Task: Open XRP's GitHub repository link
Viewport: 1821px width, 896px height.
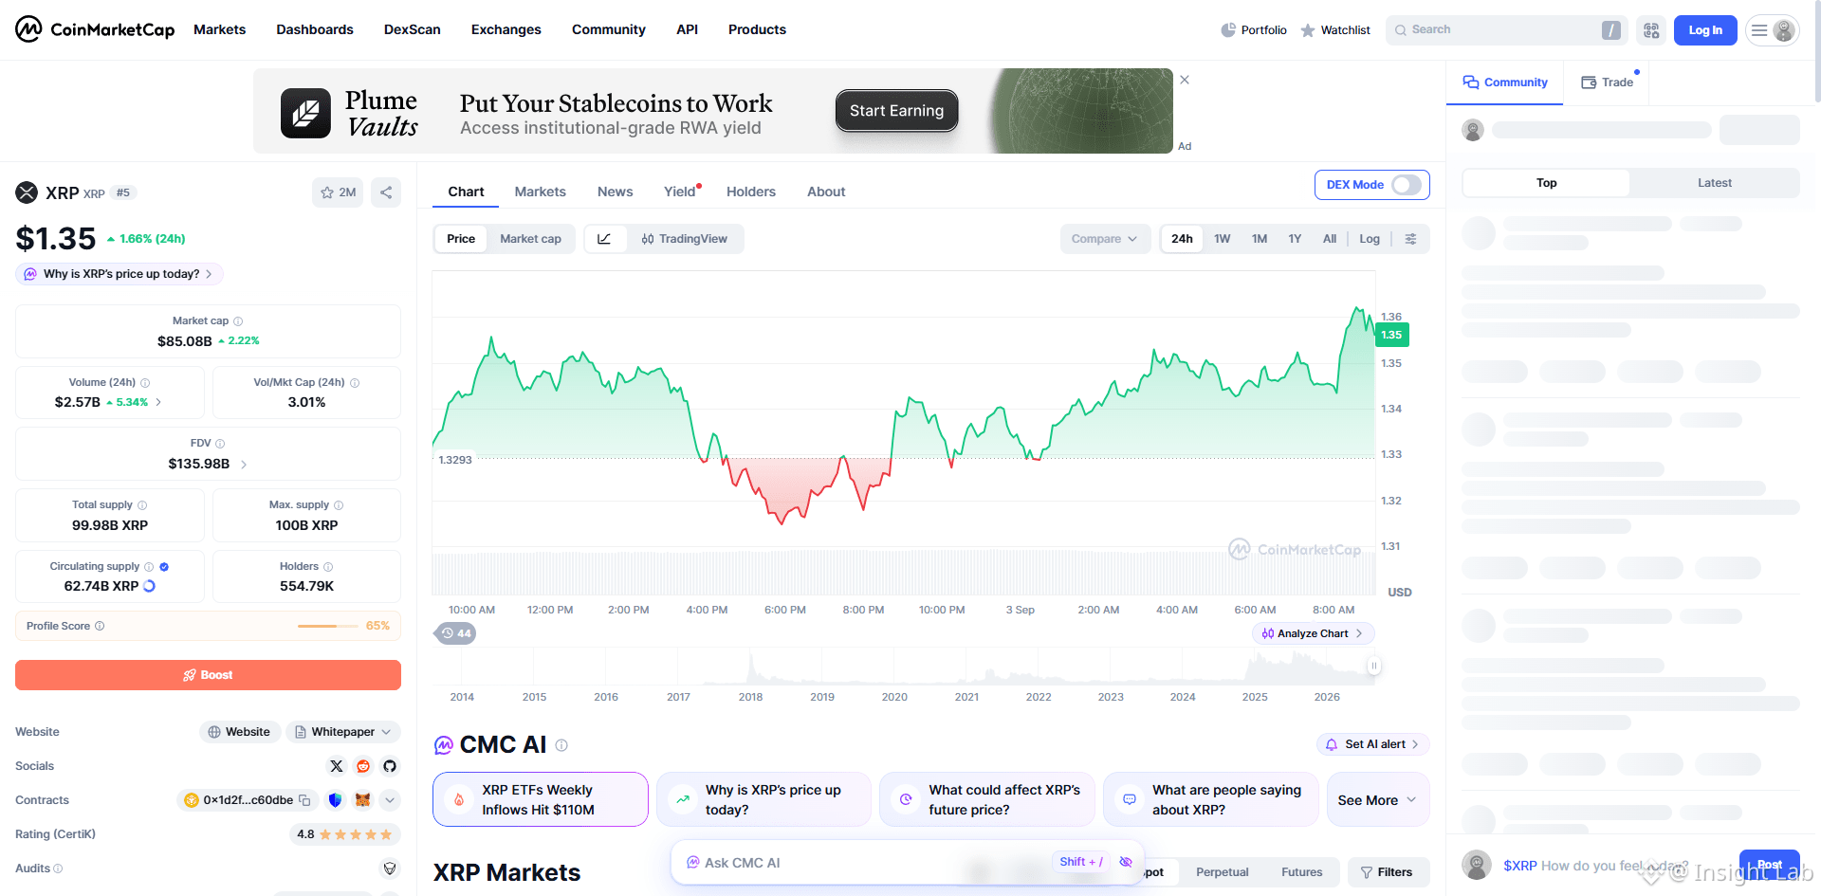Action: [x=390, y=766]
